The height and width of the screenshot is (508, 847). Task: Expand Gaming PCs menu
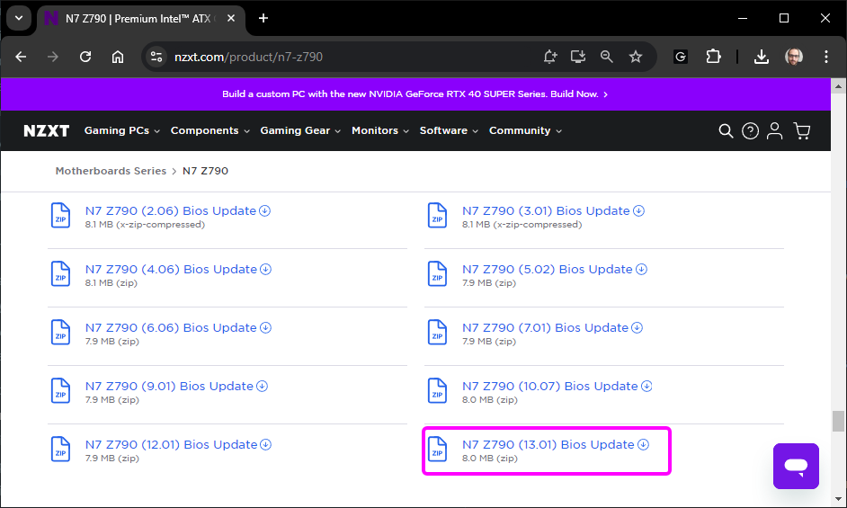click(x=122, y=130)
